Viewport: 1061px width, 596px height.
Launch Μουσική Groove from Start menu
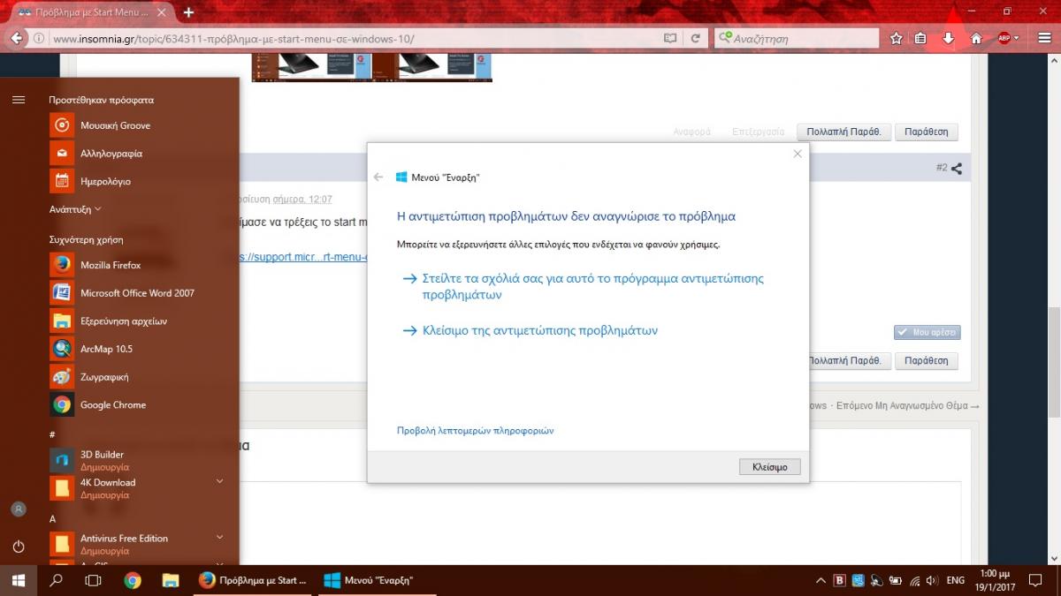(x=143, y=125)
